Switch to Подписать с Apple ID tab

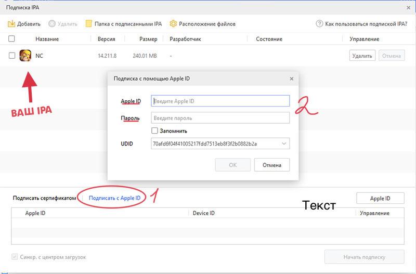(114, 198)
